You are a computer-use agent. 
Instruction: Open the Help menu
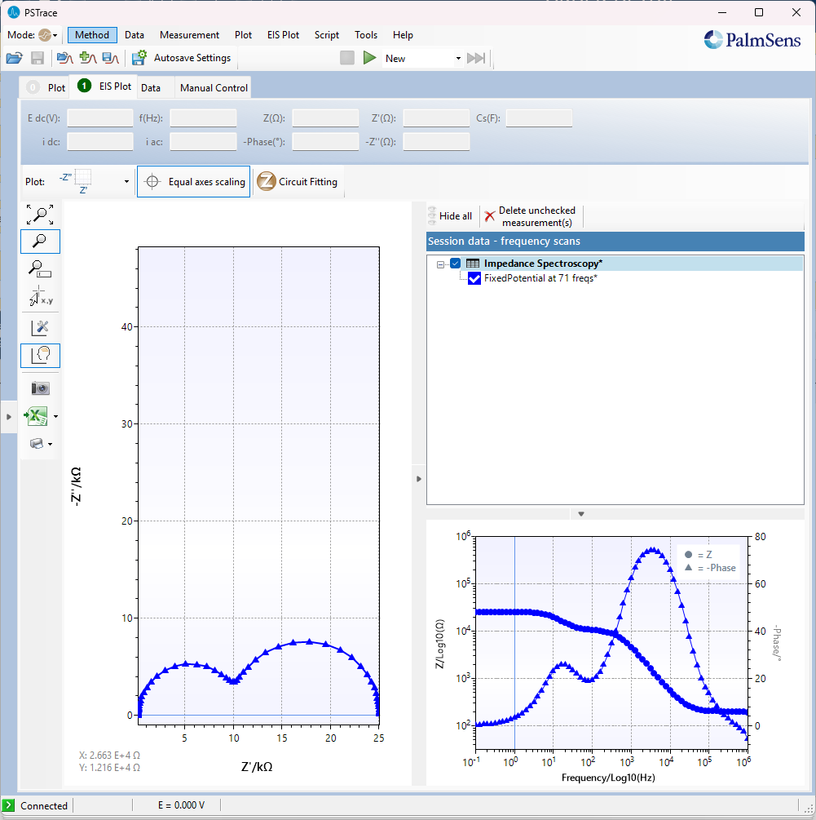click(x=403, y=35)
